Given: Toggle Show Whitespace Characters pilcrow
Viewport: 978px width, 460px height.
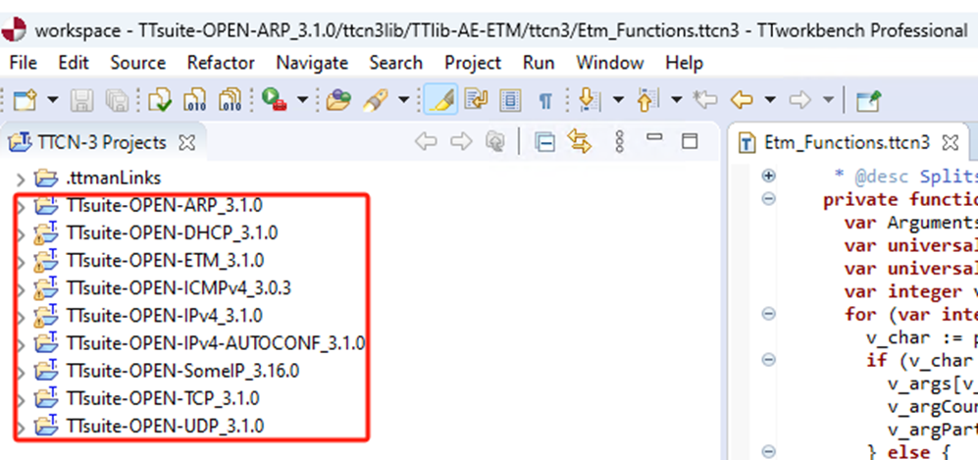Looking at the screenshot, I should coord(545,99).
